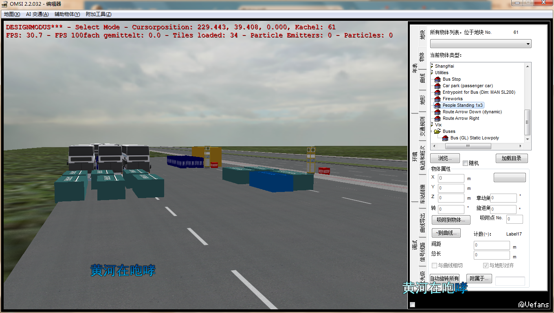Select the Route Arrow Right icon

437,118
